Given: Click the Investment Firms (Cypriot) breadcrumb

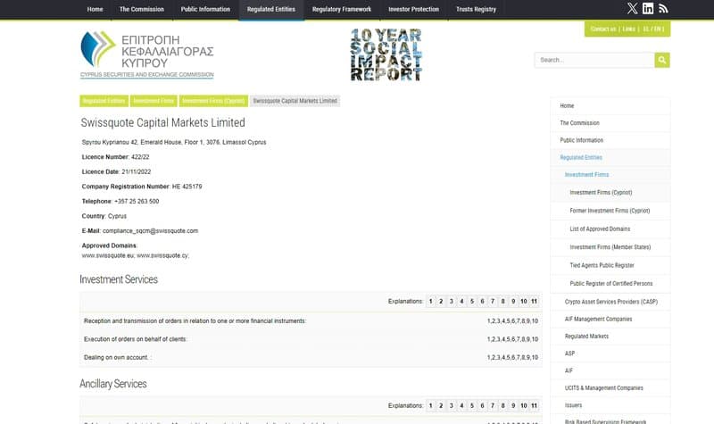Looking at the screenshot, I should pos(214,101).
